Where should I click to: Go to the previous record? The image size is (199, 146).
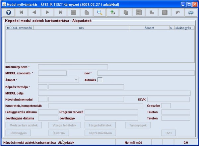tap(34, 12)
